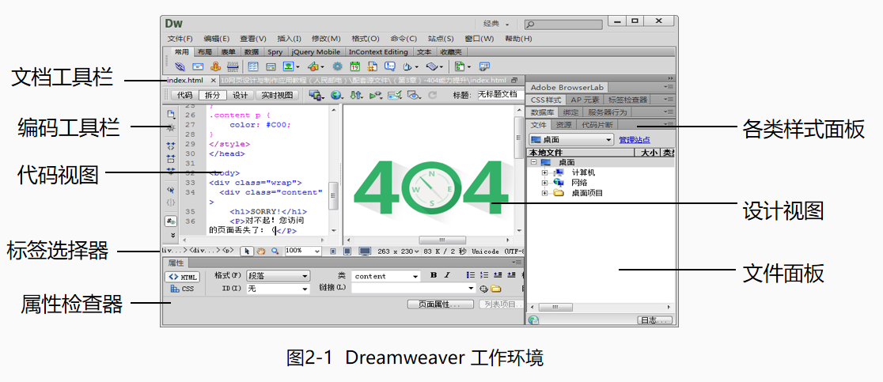Viewport: 883px width, 382px height.
Task: Click the Widget gear icon
Action: pyautogui.click(x=337, y=66)
